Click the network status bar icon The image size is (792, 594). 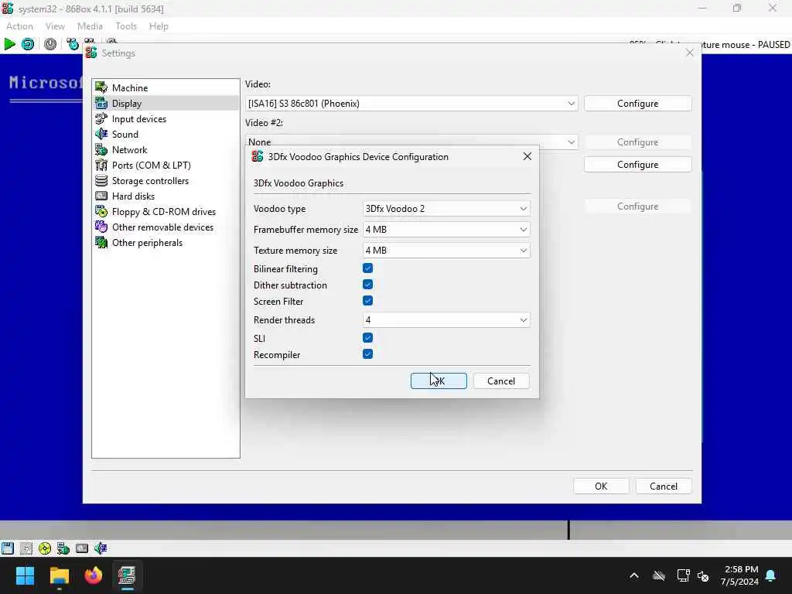[63, 548]
